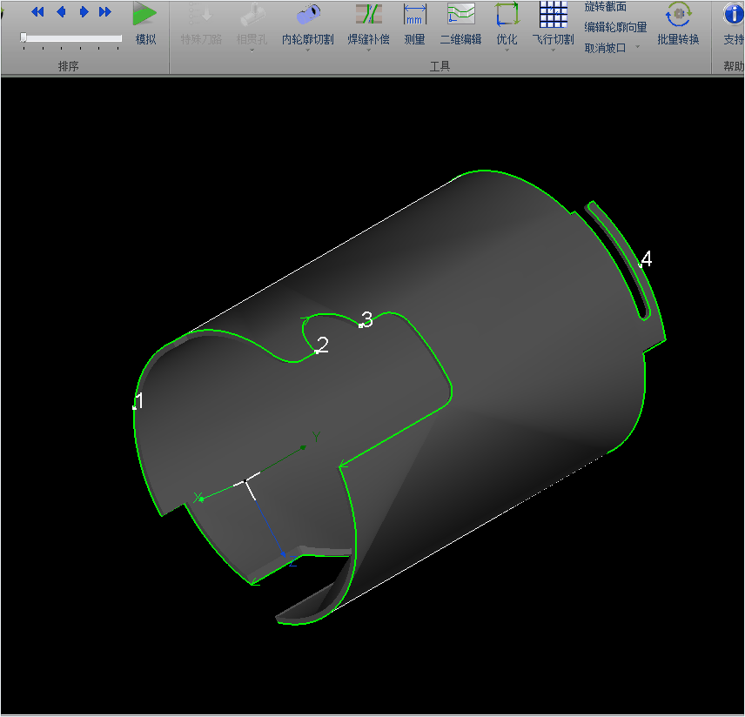Step forward one with next arrow
This screenshot has width=745, height=717.
(x=84, y=12)
